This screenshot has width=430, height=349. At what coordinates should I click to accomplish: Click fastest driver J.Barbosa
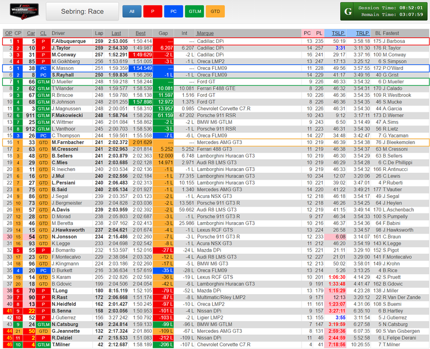[394, 41]
